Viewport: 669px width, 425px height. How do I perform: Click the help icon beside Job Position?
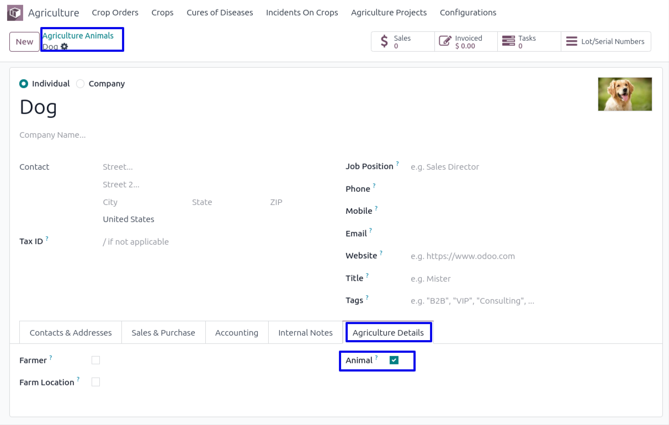click(x=397, y=164)
